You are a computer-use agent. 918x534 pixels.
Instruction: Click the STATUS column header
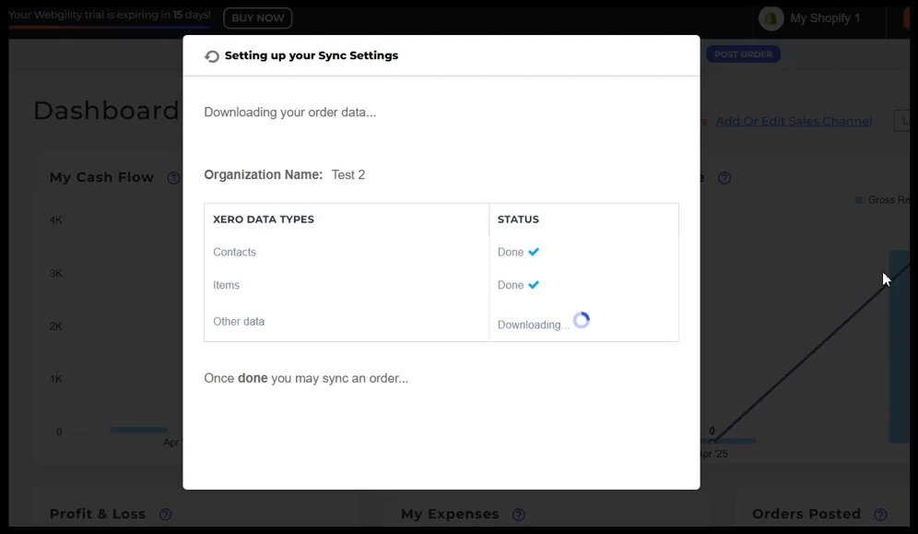(x=518, y=219)
